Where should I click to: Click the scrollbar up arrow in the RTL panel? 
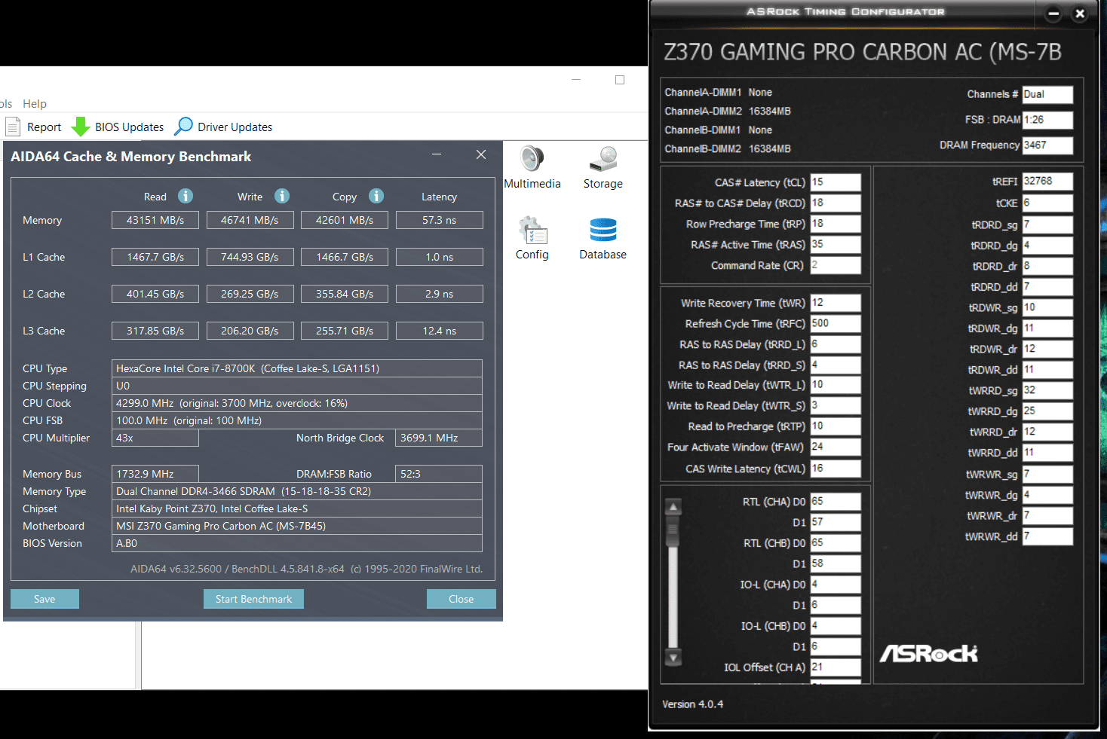(673, 507)
